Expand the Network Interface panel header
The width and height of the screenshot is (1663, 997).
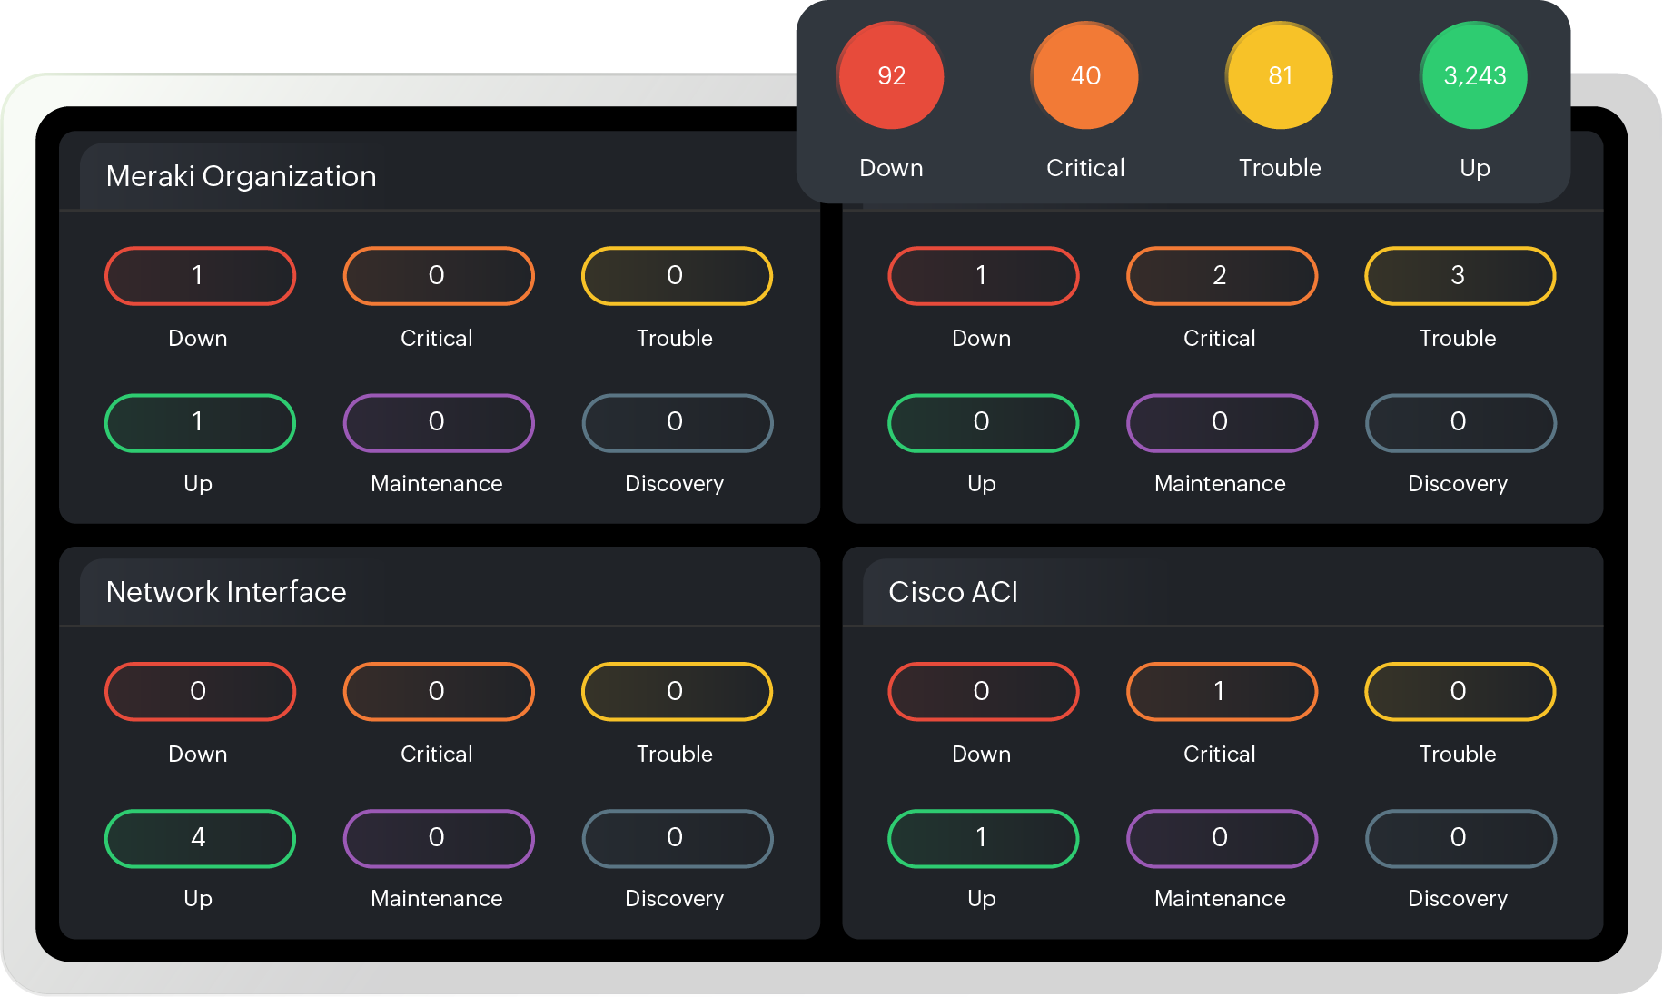pos(227,592)
